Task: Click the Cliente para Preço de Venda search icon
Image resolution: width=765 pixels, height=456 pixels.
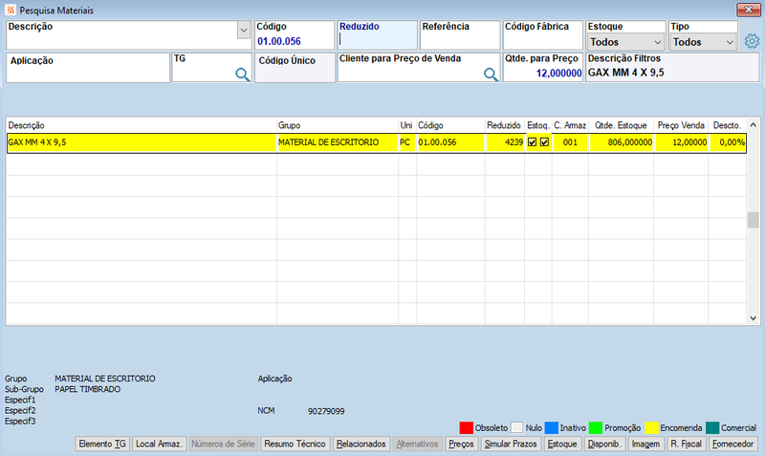Action: (491, 75)
